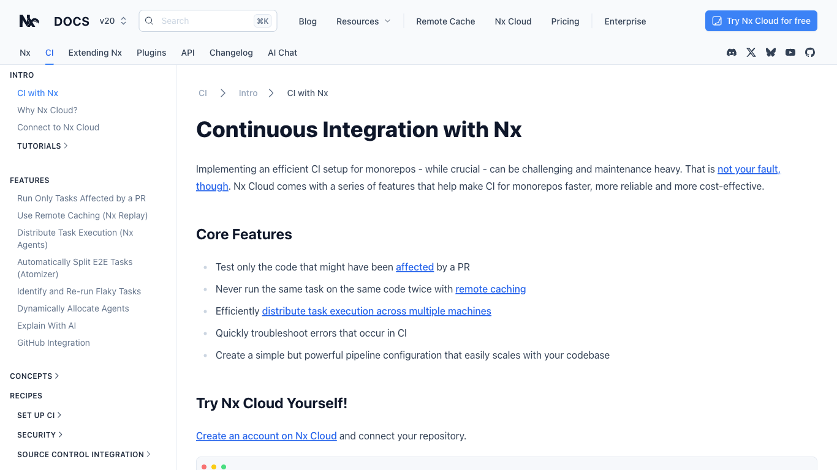837x470 pixels.
Task: Click the INTRO sidebar heading
Action: point(22,75)
